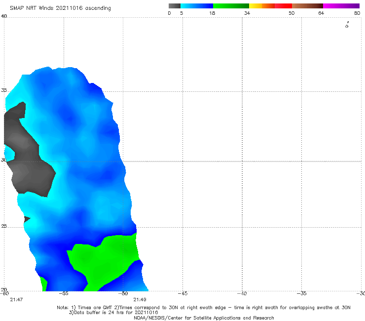The width and height of the screenshot is (365, 321).
Task: Click the title 'SMAP NRT Winds 20211016 ascending'
Action: [x=60, y=8]
